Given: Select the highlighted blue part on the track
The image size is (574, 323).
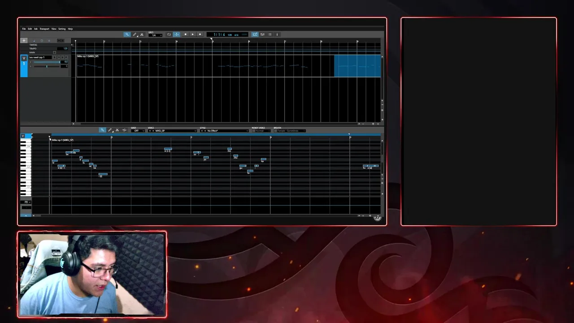Looking at the screenshot, I should pos(357,66).
